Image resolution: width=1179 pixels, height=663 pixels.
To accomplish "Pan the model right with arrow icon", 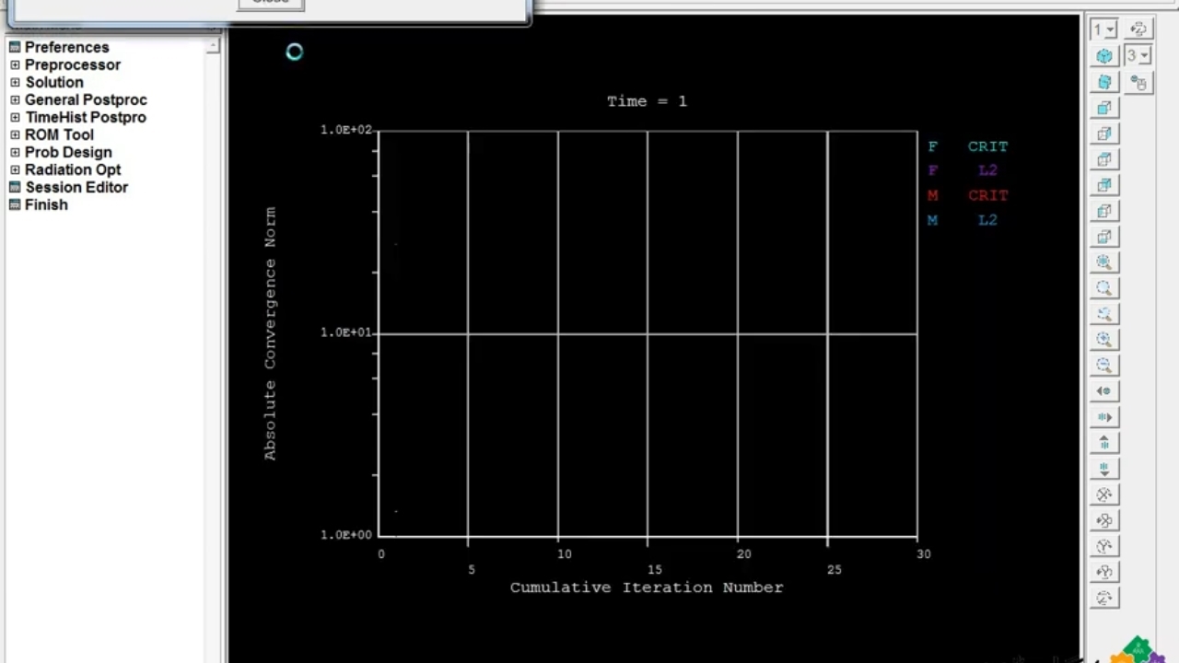I will [x=1104, y=417].
